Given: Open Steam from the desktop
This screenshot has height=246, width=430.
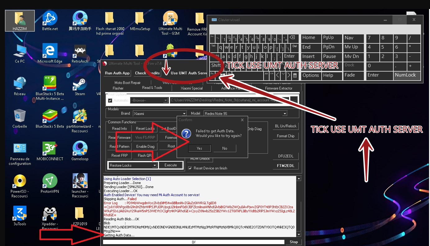Looking at the screenshot, I should pos(80,86).
